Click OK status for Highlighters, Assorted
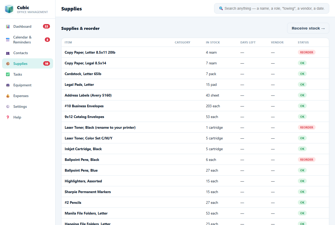Viewport: 335px width, 225px height. [302, 181]
